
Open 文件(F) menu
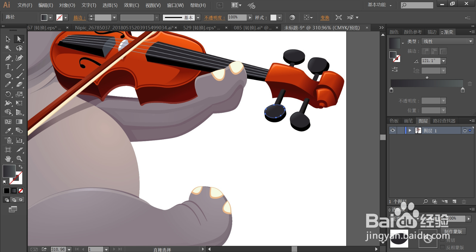pyautogui.click(x=25, y=5)
